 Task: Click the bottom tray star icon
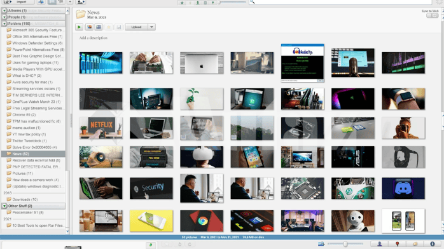[167, 244]
